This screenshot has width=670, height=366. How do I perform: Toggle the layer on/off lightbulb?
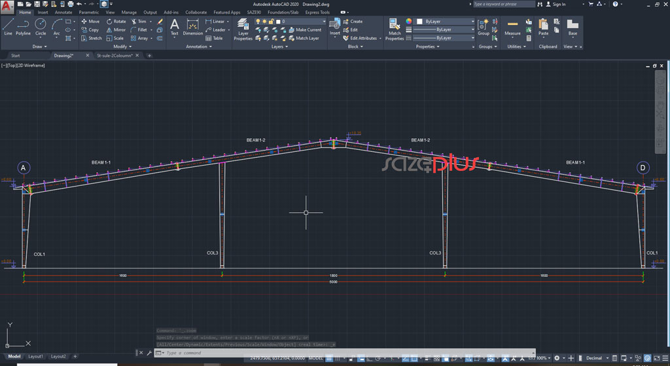pyautogui.click(x=258, y=22)
